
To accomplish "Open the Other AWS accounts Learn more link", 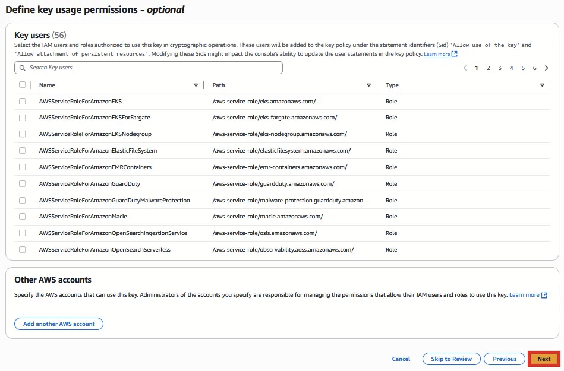I will point(528,295).
